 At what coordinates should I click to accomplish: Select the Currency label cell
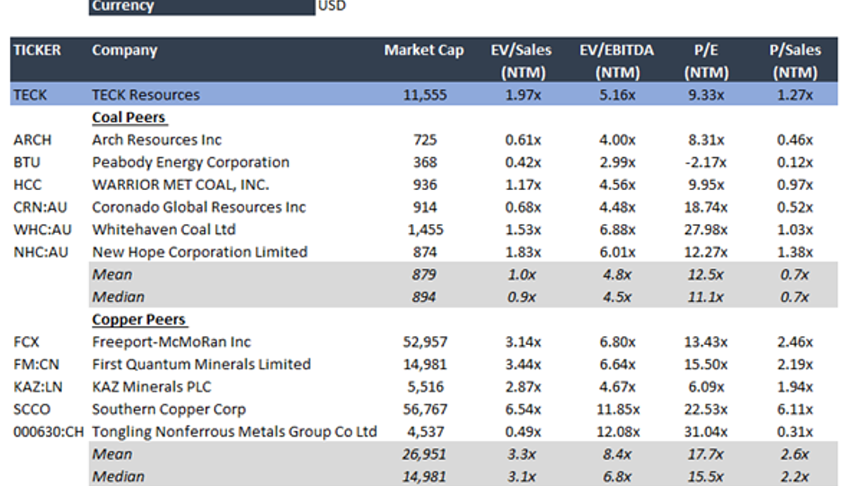pyautogui.click(x=202, y=7)
